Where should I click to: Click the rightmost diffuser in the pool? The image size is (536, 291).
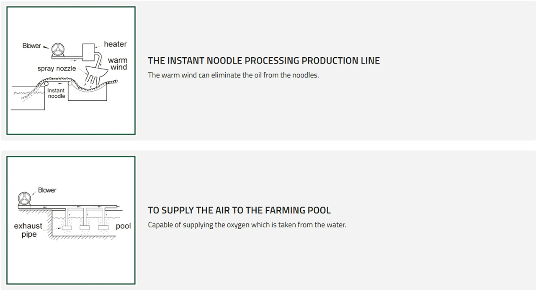[x=103, y=229]
